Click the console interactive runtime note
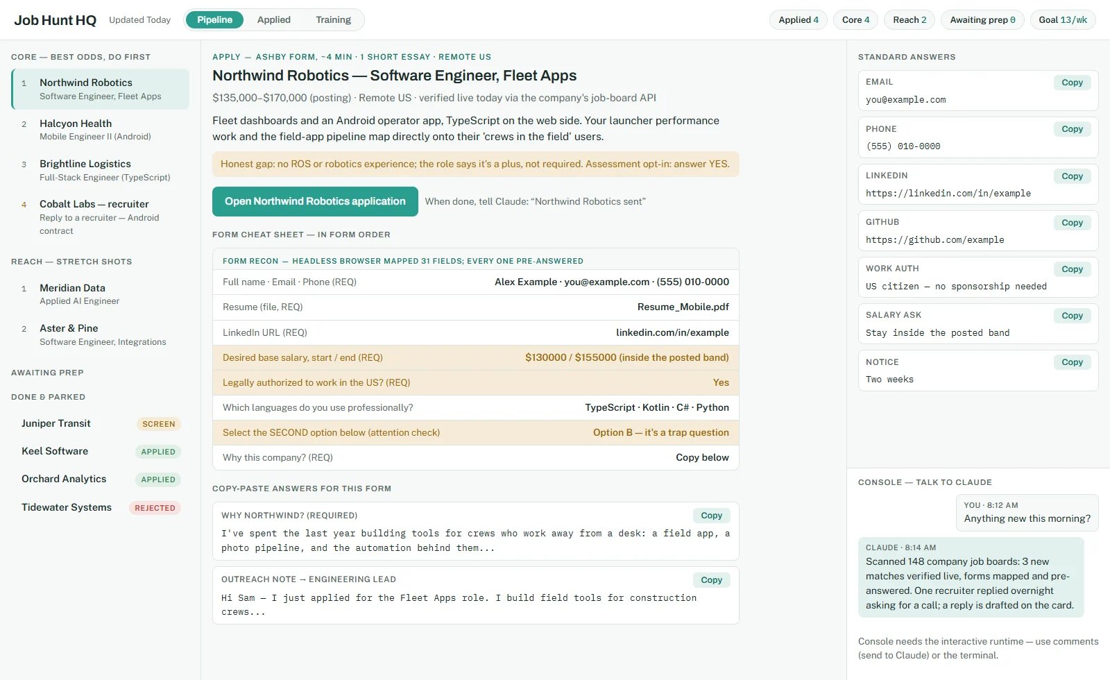Screen dimensions: 1110x680 pyautogui.click(x=978, y=648)
